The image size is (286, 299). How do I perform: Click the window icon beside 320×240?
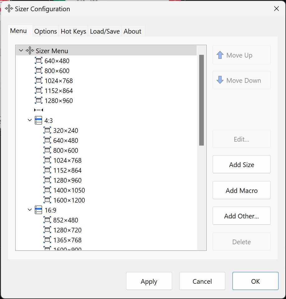pos(47,130)
